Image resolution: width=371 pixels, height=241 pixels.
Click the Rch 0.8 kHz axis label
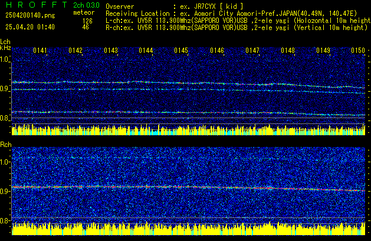click(x=5, y=220)
